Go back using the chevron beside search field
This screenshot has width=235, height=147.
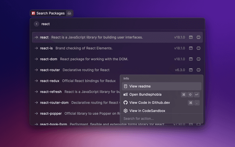(36, 24)
